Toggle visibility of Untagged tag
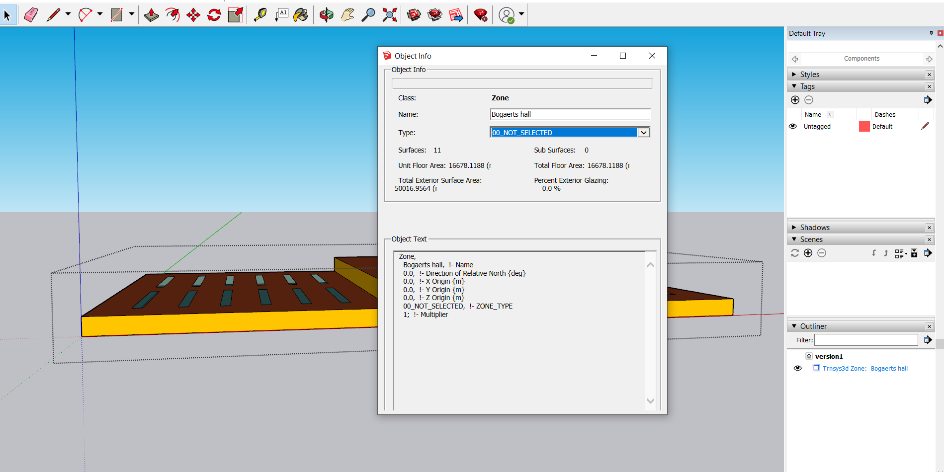The image size is (944, 472). (793, 126)
